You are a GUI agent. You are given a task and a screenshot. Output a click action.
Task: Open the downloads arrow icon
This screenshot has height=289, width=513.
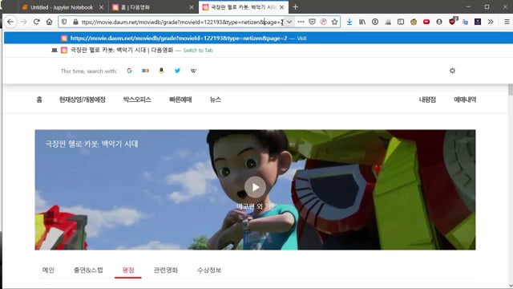(x=349, y=22)
